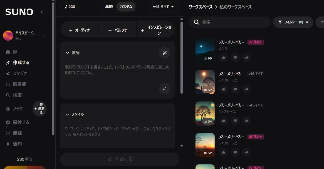Dislike the first 0:52 ファブキー・スカ track

point(235,89)
